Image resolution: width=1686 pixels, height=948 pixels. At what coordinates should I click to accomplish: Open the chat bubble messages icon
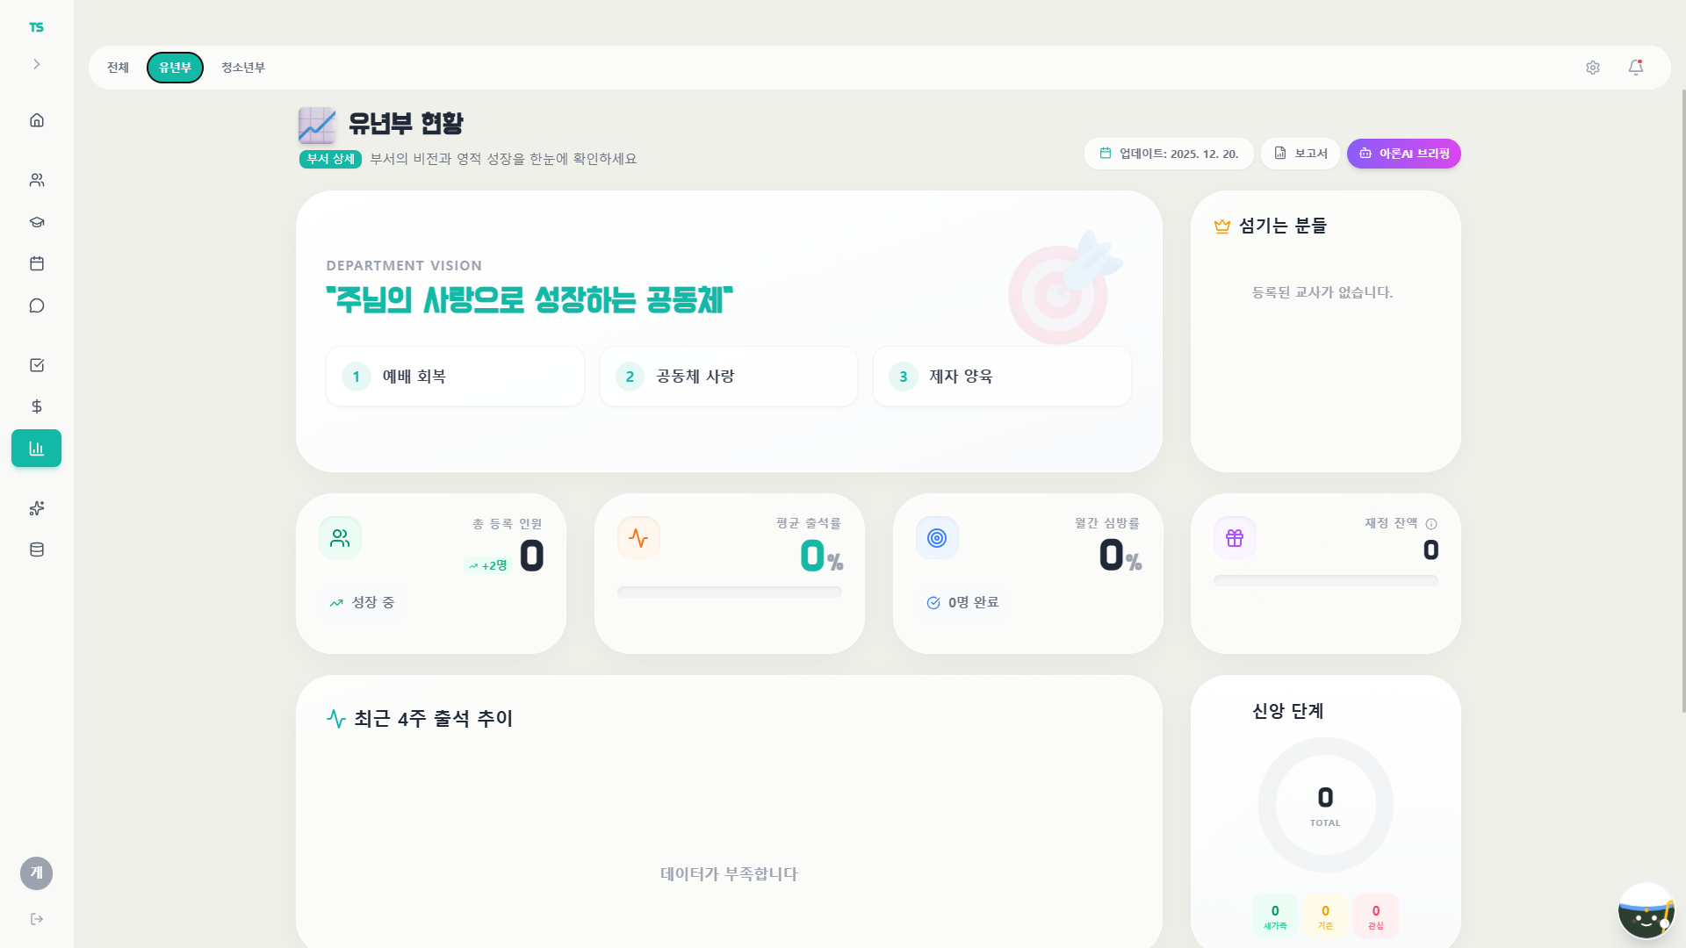pos(37,305)
